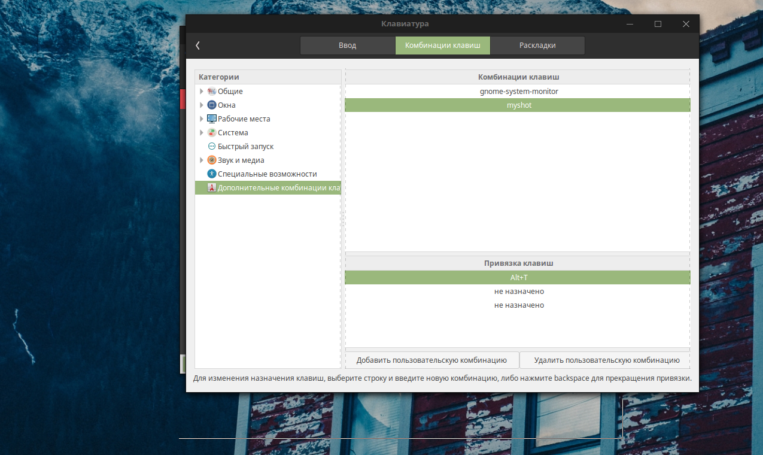Screen dimensions: 763x455
Task: Select Рабочие места in categories
Action: [244, 119]
